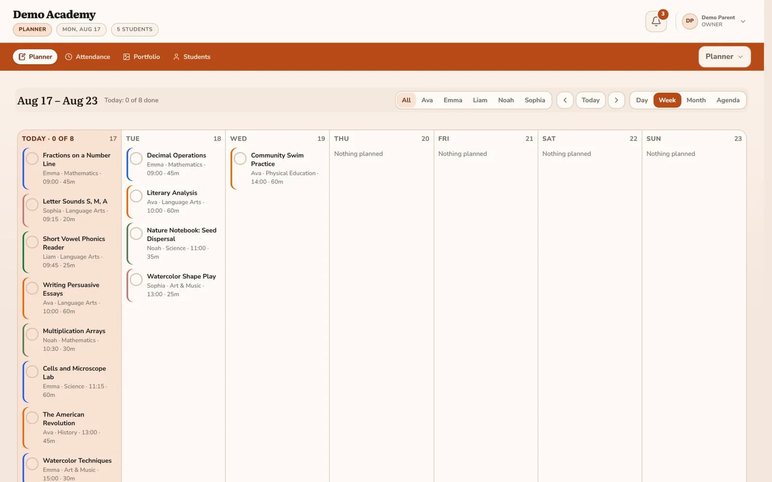Image resolution: width=772 pixels, height=482 pixels.
Task: Advance to next week with right chevron
Action: tap(616, 100)
